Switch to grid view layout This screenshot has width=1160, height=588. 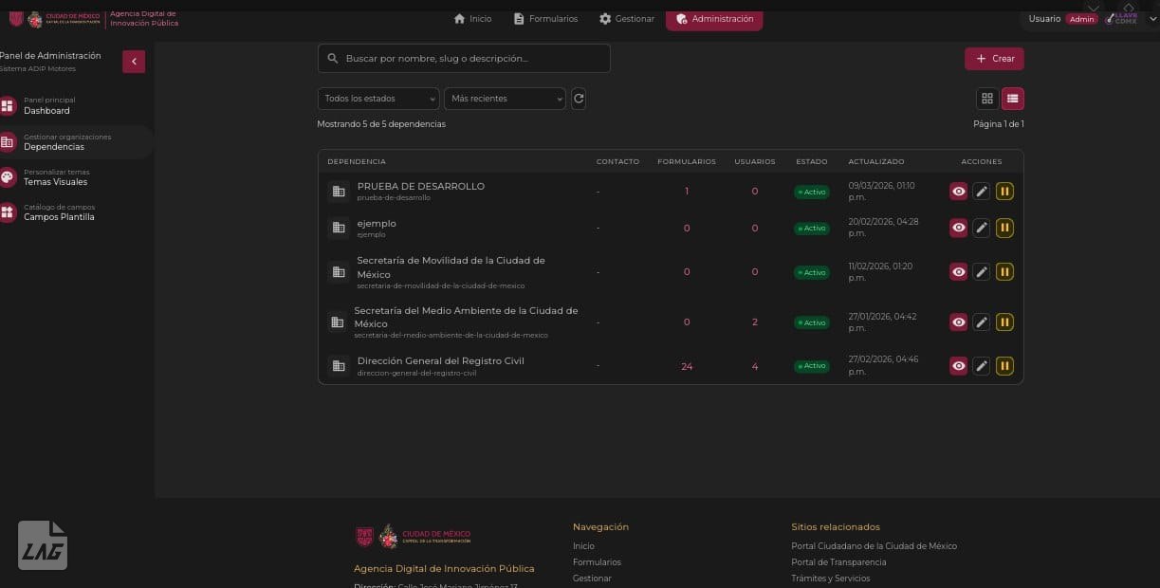click(x=987, y=99)
